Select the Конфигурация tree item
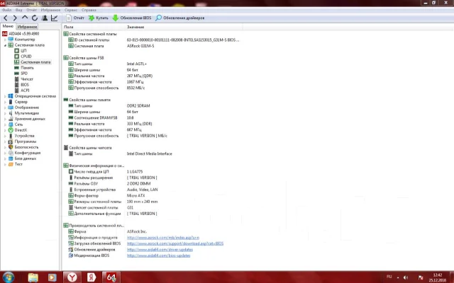 pos(28,153)
